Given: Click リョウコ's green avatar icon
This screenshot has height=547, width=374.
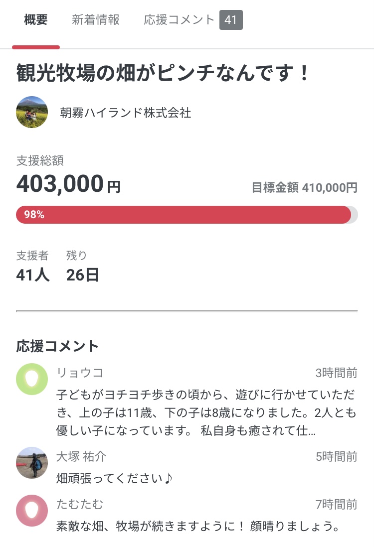Looking at the screenshot, I should coord(32,379).
